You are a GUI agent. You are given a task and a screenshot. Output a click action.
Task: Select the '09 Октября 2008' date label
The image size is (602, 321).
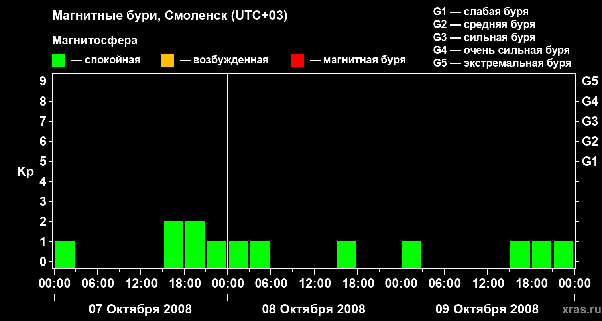487,309
